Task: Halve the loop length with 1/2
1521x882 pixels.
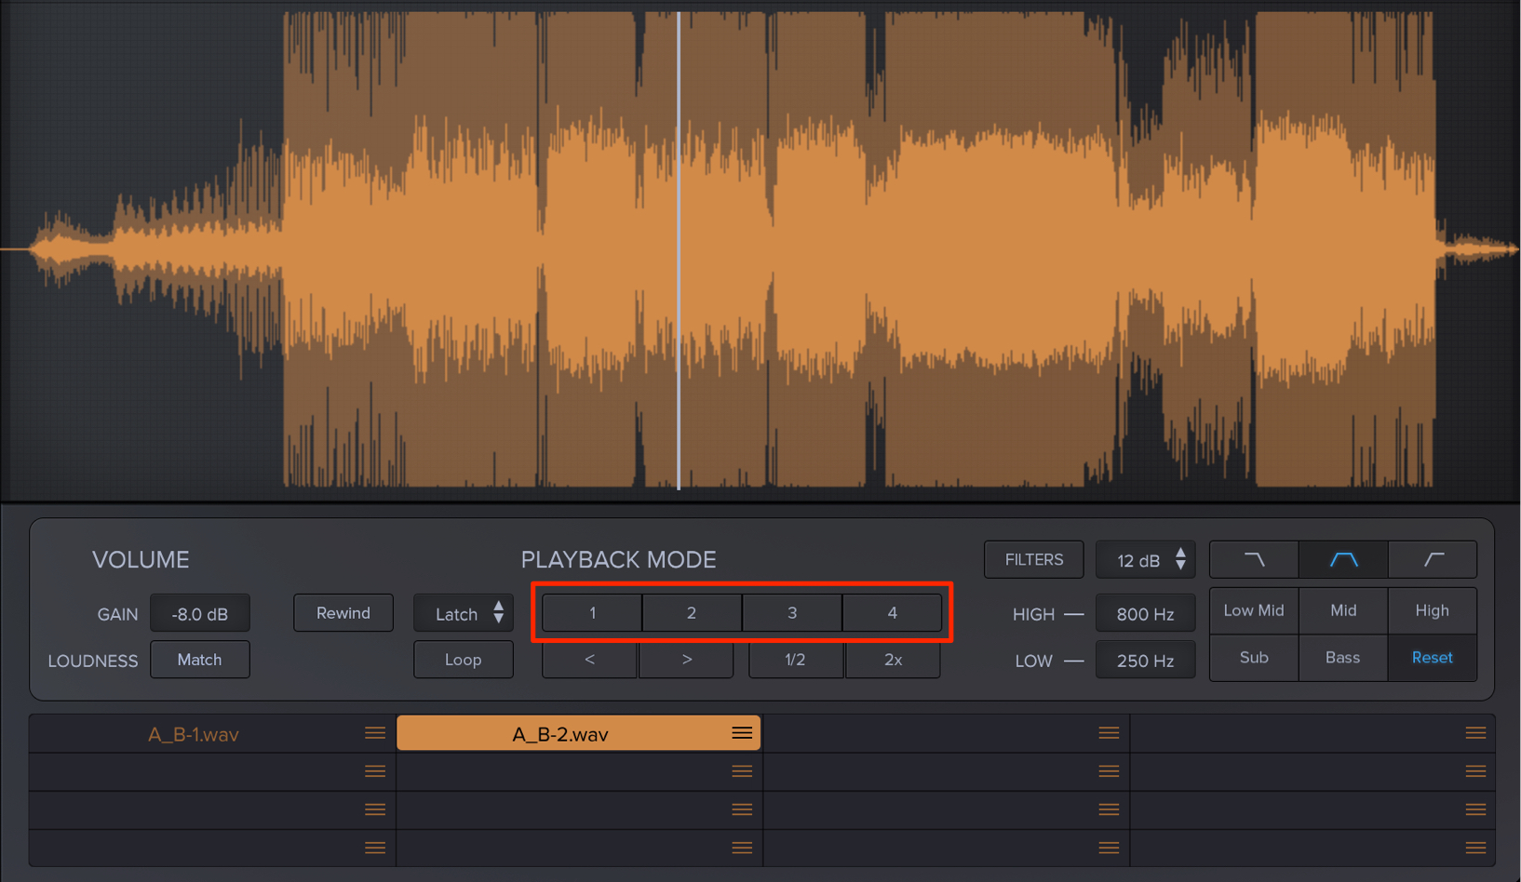Action: click(x=796, y=660)
